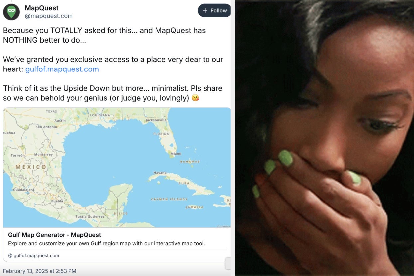Click the card description about the interactive map tool
Image resolution: width=414 pixels, height=276 pixels.
(106, 243)
